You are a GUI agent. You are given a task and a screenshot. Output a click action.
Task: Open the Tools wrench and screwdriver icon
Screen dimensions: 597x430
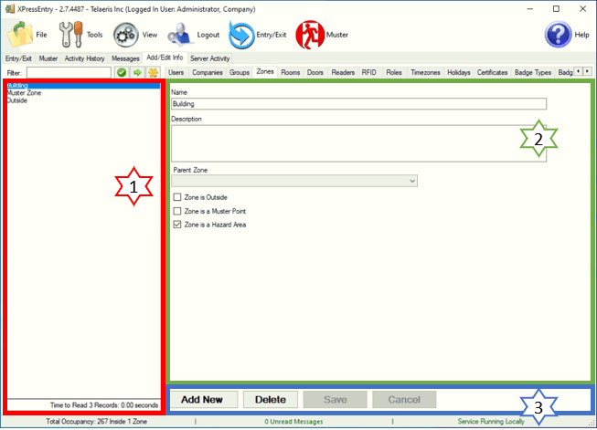pos(70,35)
